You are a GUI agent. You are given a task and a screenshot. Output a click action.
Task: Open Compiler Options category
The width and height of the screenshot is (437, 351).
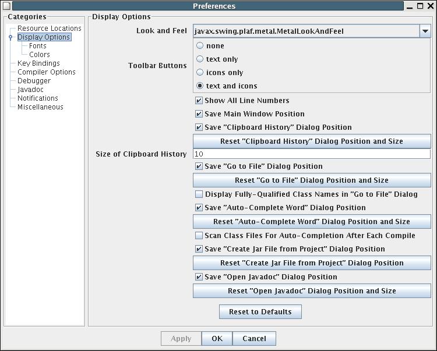click(x=47, y=72)
